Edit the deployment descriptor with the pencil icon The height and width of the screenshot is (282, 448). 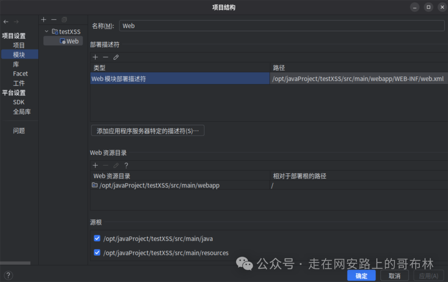coord(116,57)
